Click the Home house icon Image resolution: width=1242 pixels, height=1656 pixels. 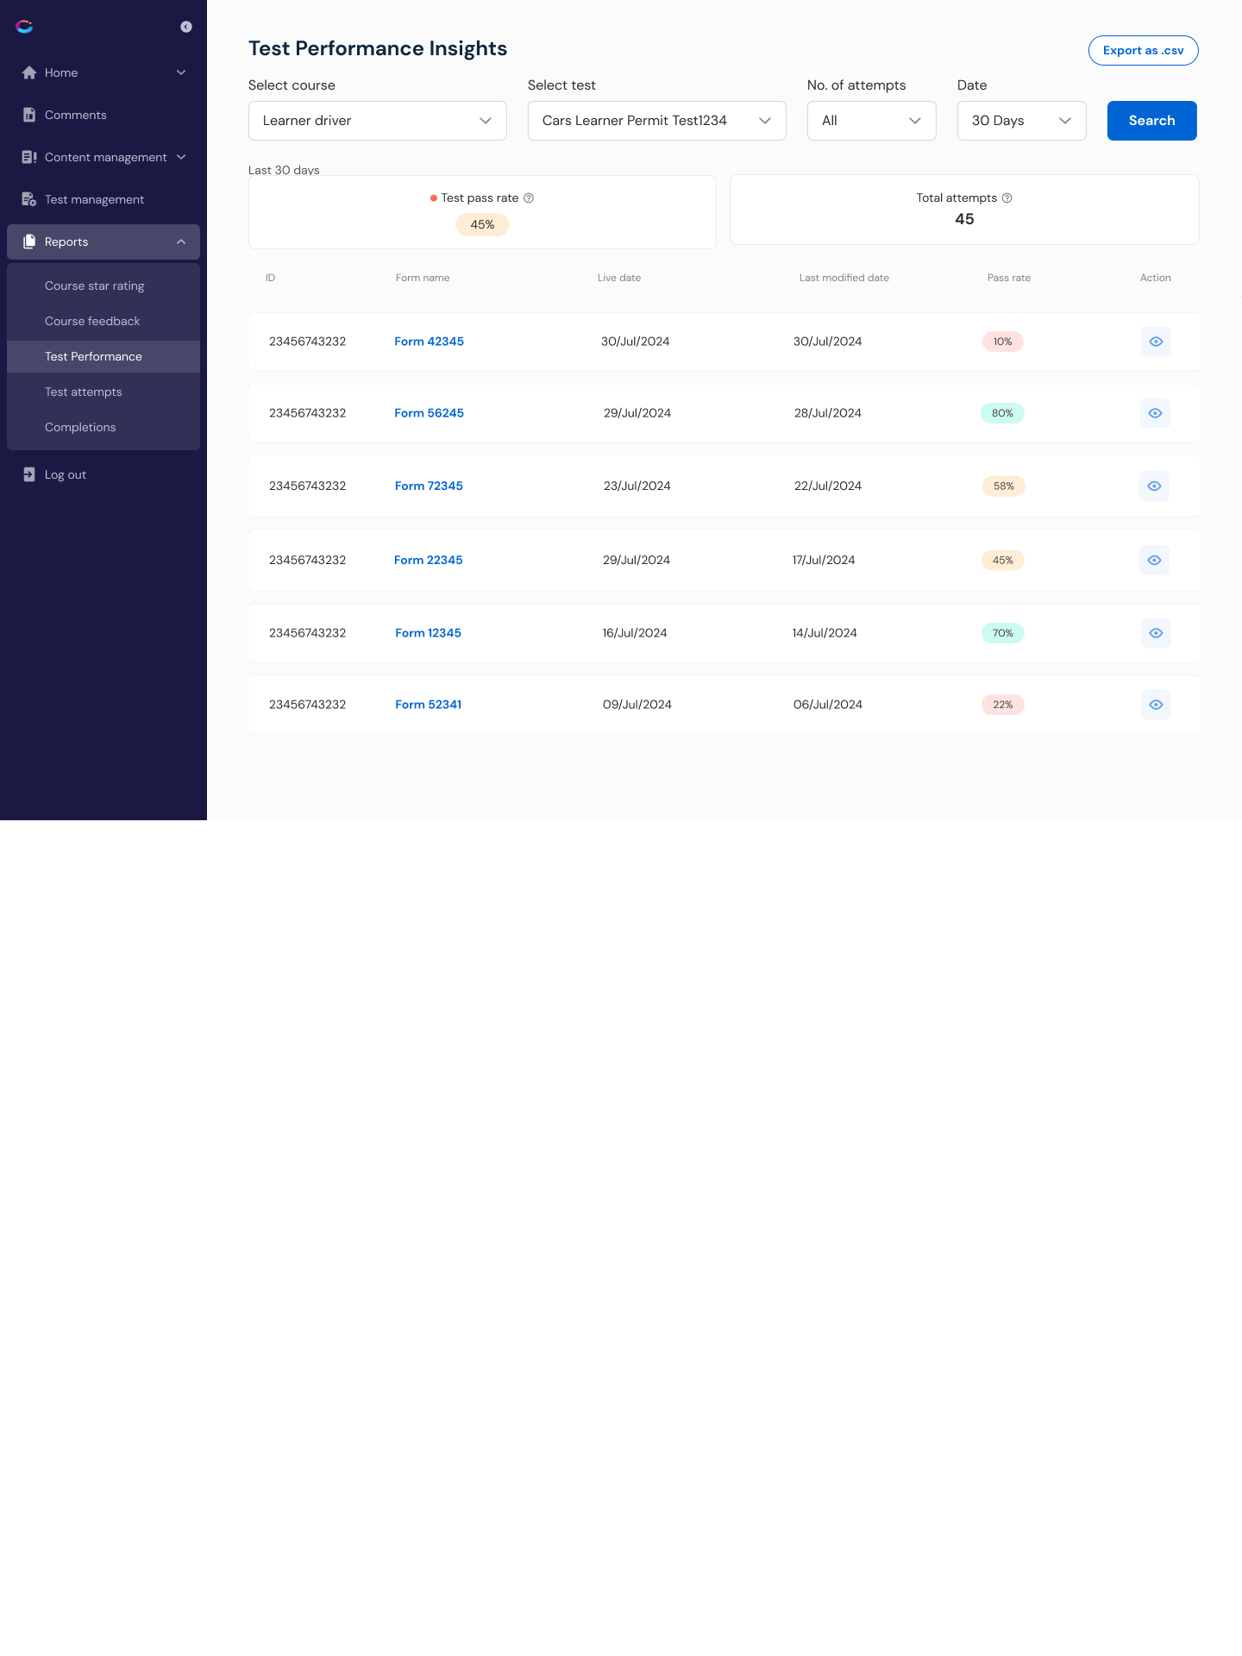click(x=29, y=72)
